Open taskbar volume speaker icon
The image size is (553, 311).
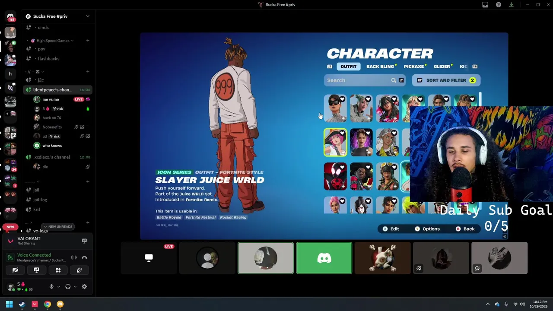click(x=522, y=304)
